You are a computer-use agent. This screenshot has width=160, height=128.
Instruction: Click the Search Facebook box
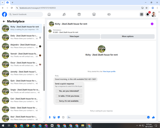pyautogui.click(x=26, y=14)
